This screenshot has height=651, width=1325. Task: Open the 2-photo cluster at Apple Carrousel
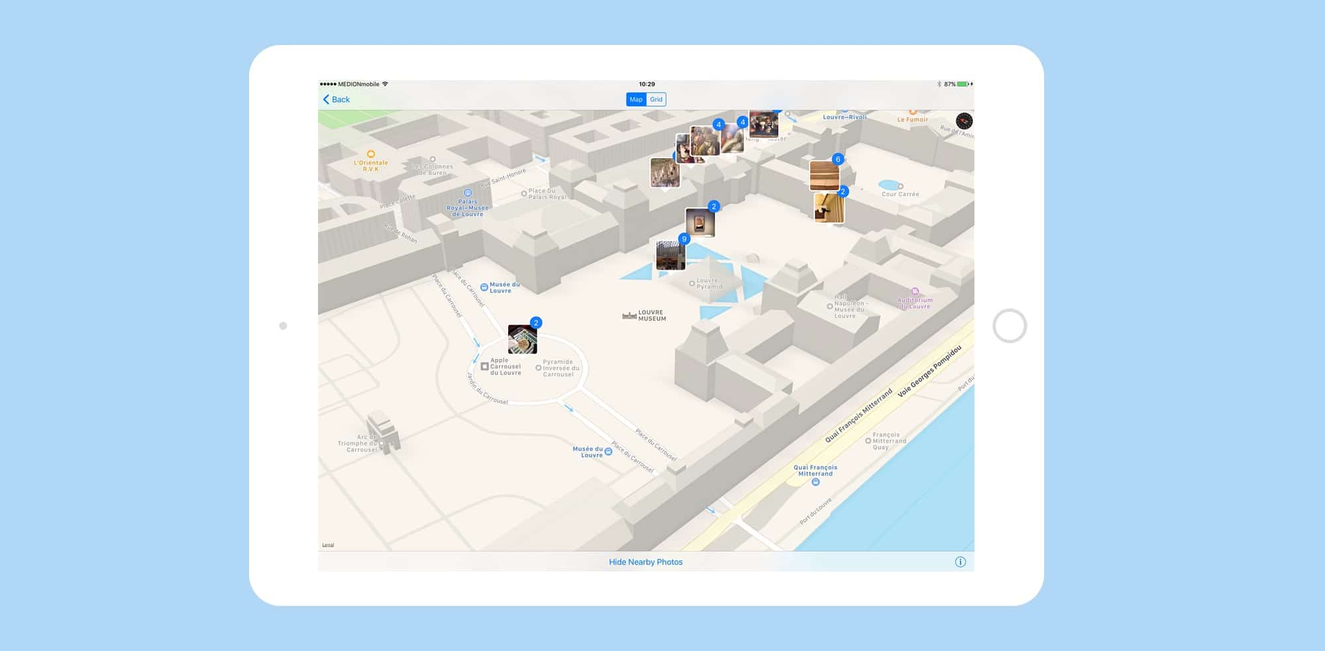click(x=522, y=339)
